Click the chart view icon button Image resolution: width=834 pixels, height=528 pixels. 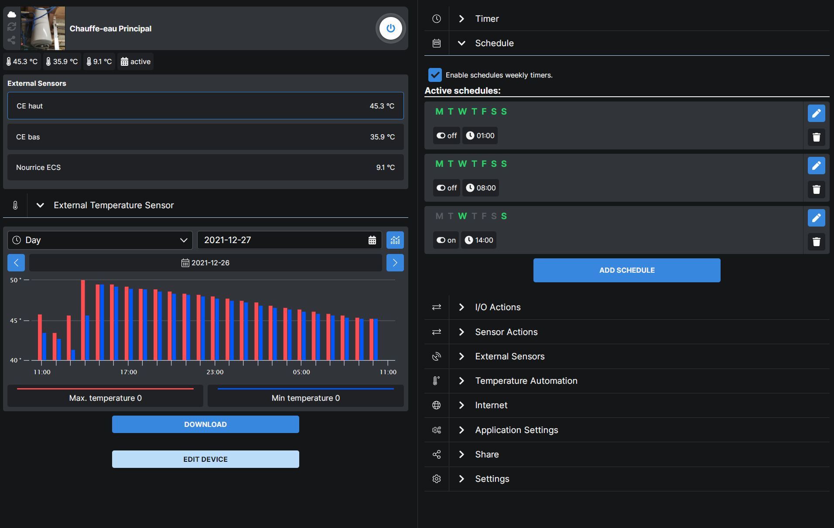tap(395, 240)
